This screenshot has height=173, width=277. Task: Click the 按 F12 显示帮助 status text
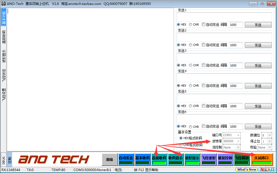146,170
